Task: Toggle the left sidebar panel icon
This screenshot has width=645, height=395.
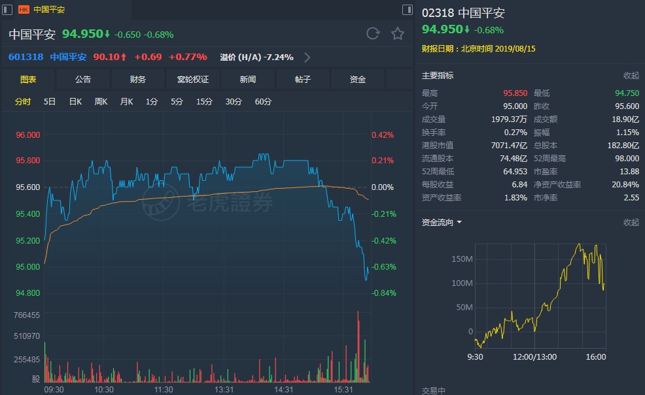Action: tap(8, 10)
